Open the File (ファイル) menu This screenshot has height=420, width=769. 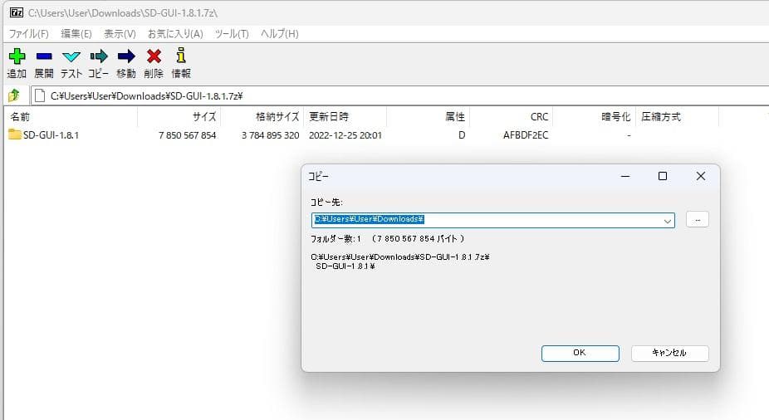point(28,34)
